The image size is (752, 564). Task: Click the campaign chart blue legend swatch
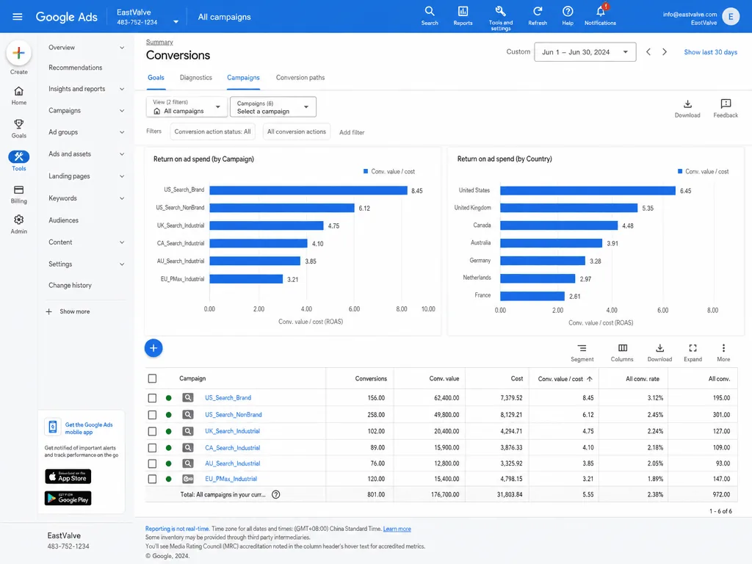coord(366,171)
